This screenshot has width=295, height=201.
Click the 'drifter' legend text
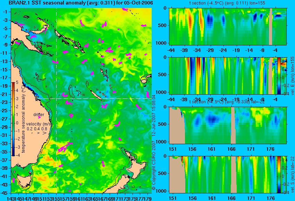point(39,114)
